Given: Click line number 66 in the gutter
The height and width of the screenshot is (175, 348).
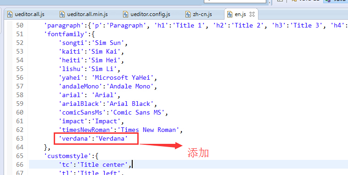Looking at the screenshot, I should (x=20, y=164).
